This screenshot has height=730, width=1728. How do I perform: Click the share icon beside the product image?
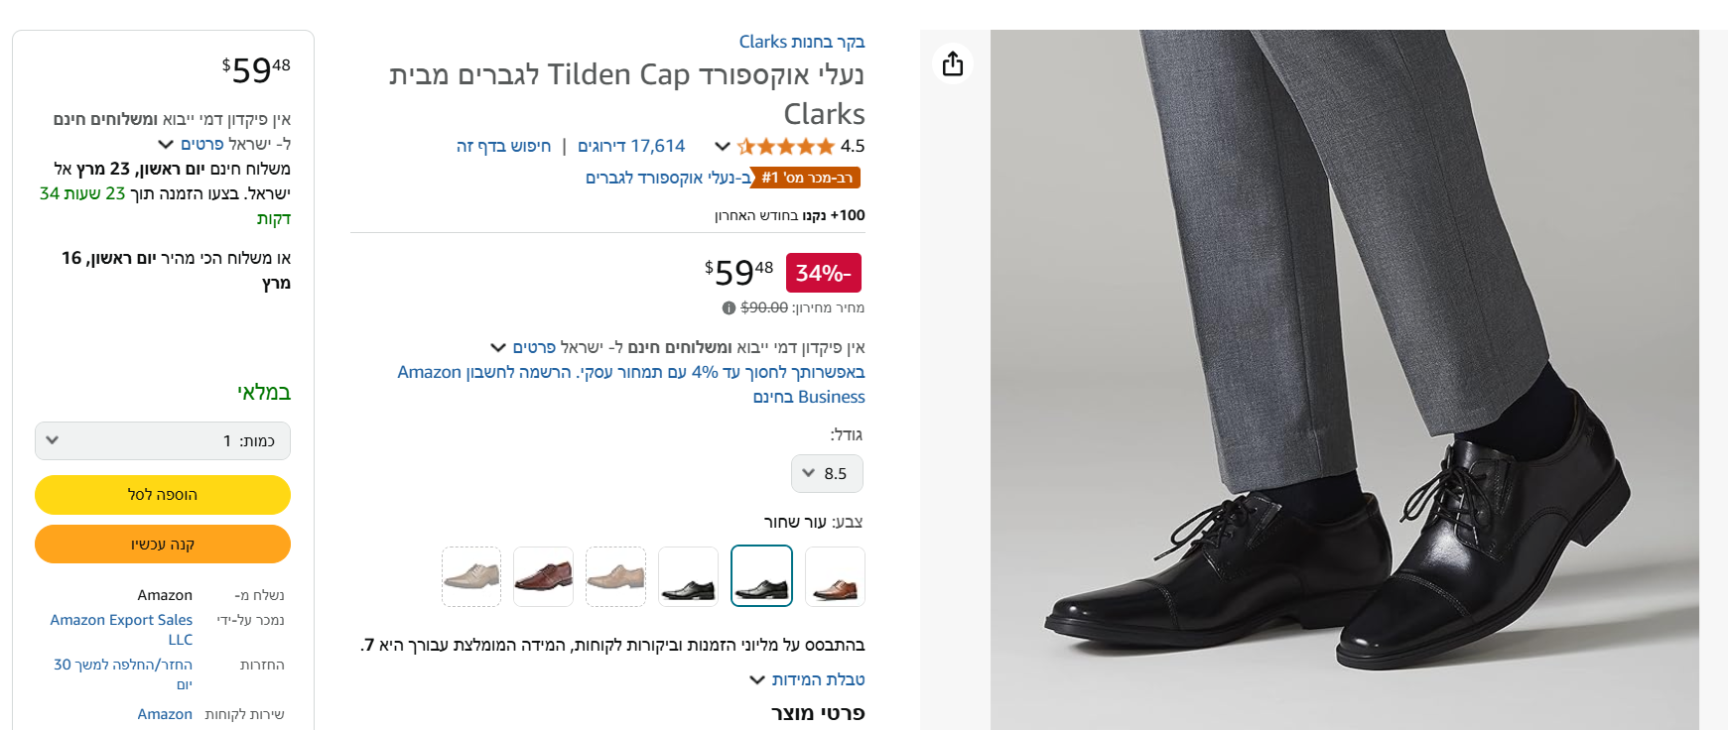pos(953,63)
